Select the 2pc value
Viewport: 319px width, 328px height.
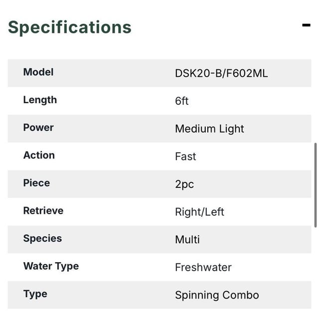(x=184, y=184)
